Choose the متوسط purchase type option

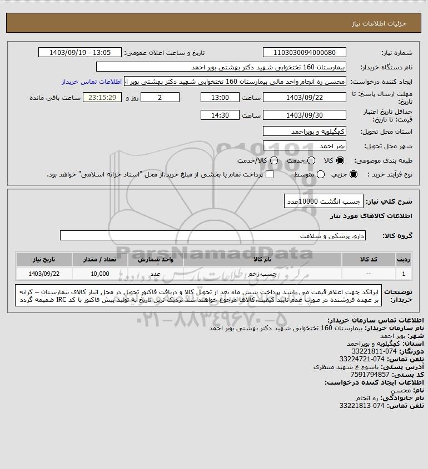[321, 174]
